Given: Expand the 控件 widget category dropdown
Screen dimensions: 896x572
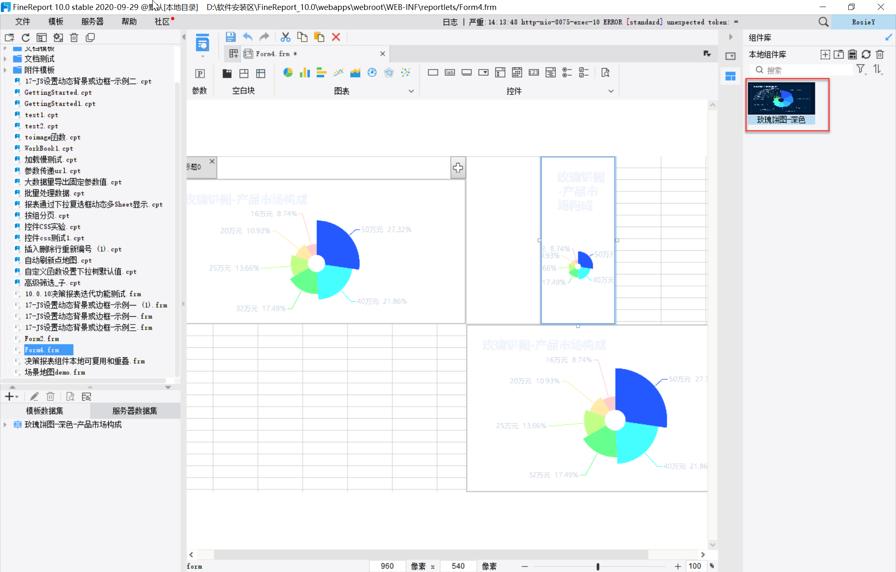Looking at the screenshot, I should (611, 91).
